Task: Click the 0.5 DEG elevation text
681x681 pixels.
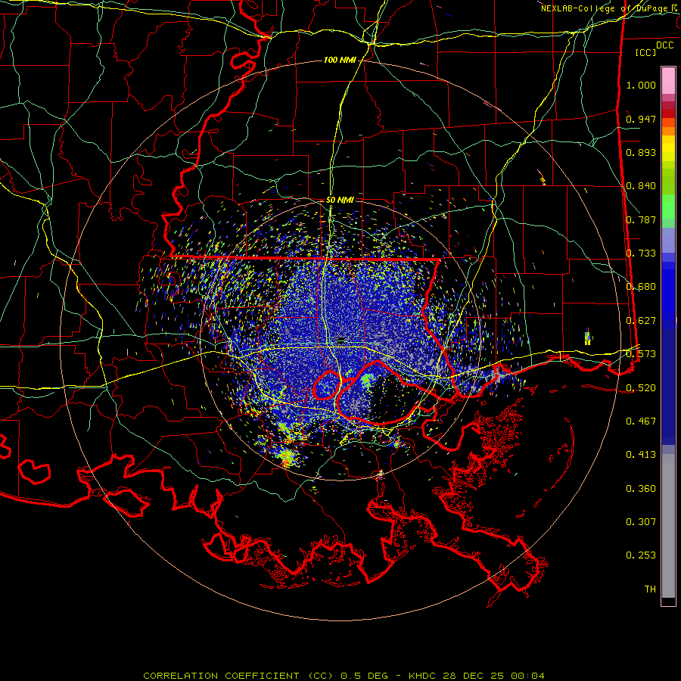Action: (x=363, y=676)
